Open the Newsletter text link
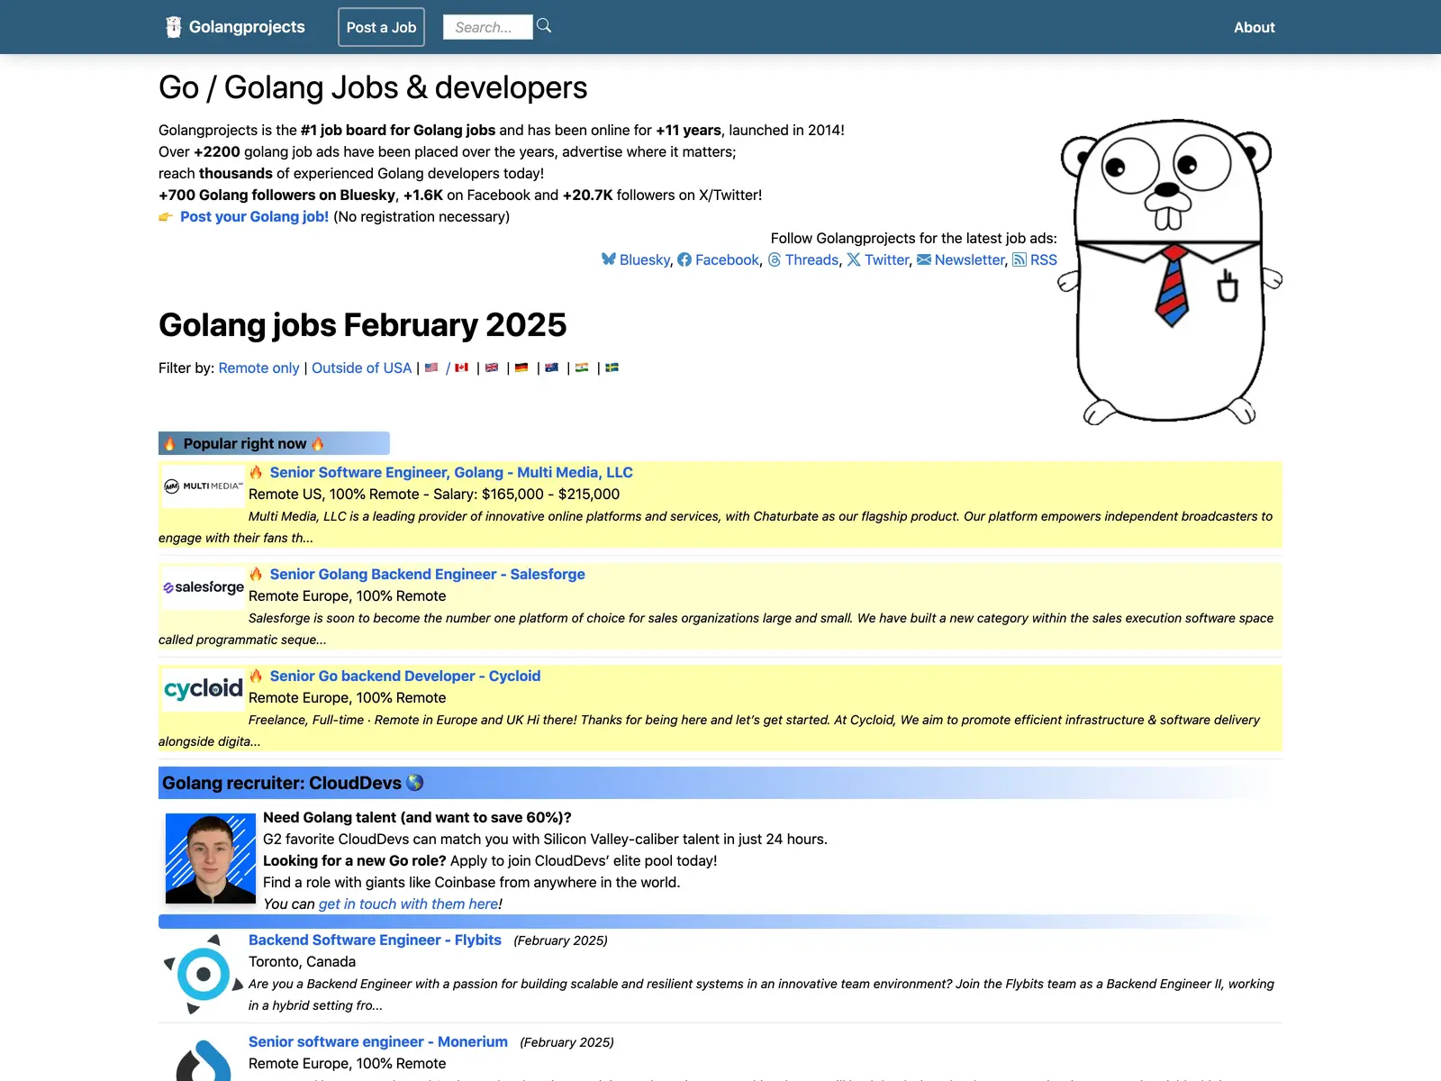1441x1081 pixels. [x=969, y=259]
